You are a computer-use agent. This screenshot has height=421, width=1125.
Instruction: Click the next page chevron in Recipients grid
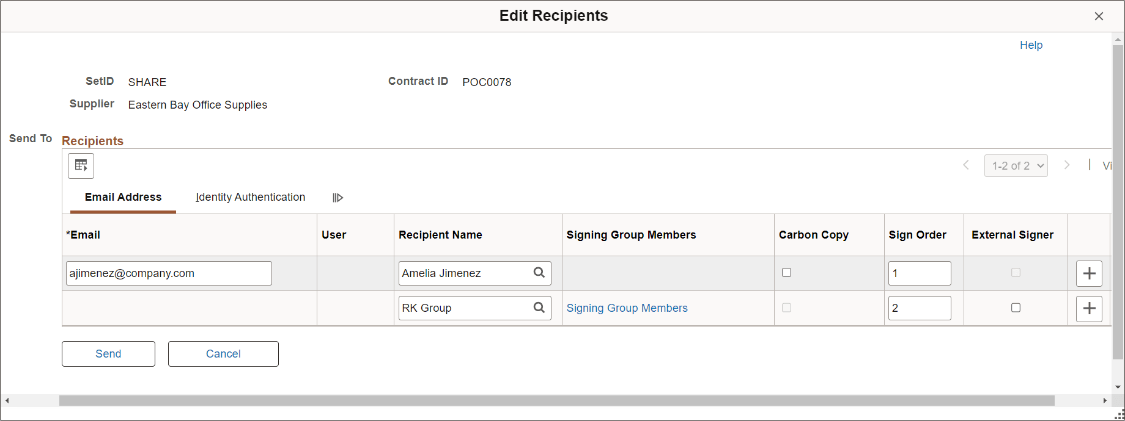pos(1066,165)
